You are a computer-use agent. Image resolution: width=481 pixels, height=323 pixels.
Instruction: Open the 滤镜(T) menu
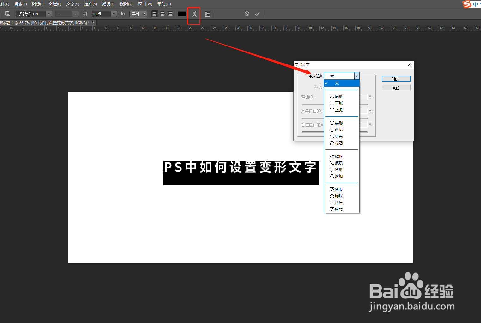(x=108, y=4)
